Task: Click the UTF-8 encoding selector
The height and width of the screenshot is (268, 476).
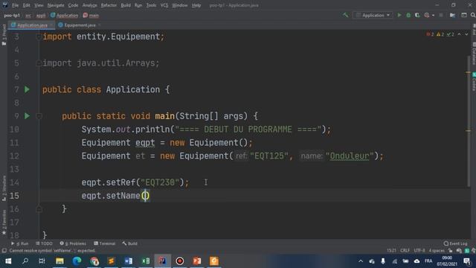Action: click(419, 251)
